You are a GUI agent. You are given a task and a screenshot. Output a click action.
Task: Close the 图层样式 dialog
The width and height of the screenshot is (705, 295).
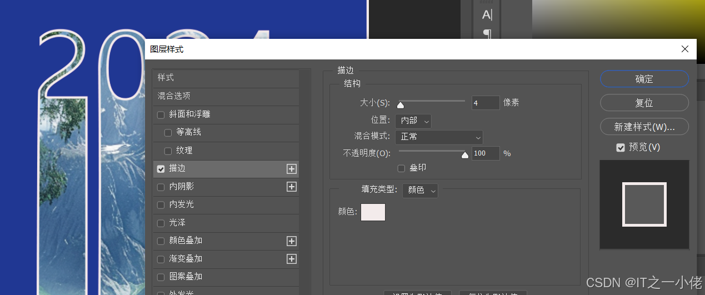(x=685, y=49)
